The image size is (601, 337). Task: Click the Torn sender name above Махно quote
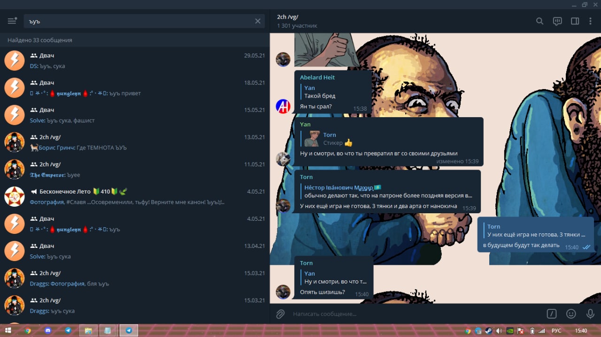pos(306,177)
